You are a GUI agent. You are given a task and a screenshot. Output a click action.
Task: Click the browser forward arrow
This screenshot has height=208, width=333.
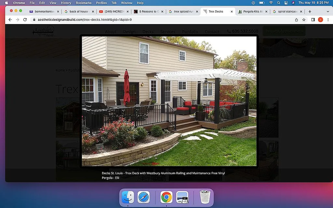18,19
